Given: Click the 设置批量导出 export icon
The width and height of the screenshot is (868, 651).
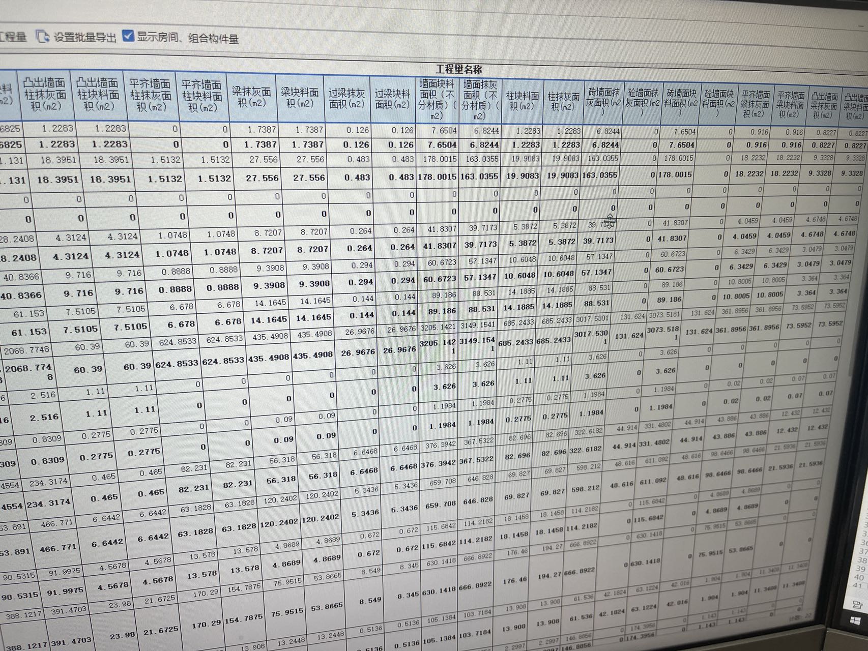Looking at the screenshot, I should tap(42, 37).
